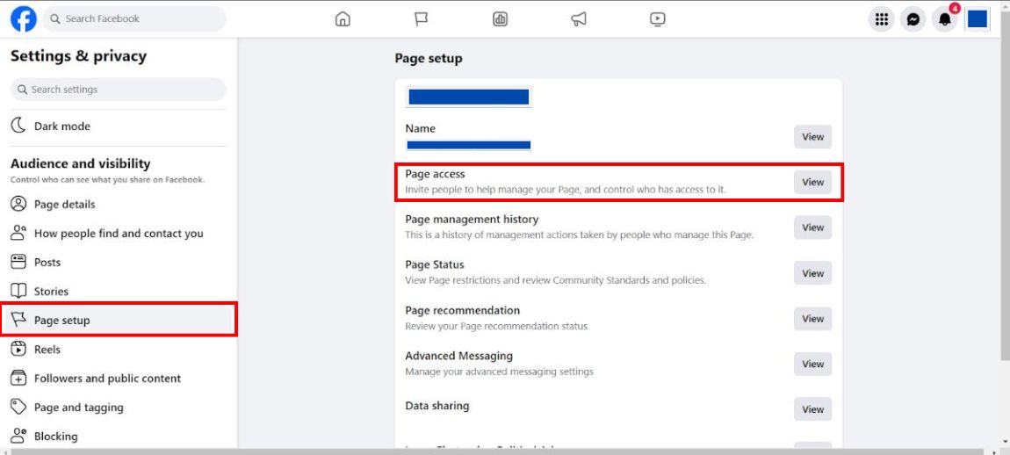Screen dimensions: 1010x455
Task: Click the Search settings input field
Action: 119,90
